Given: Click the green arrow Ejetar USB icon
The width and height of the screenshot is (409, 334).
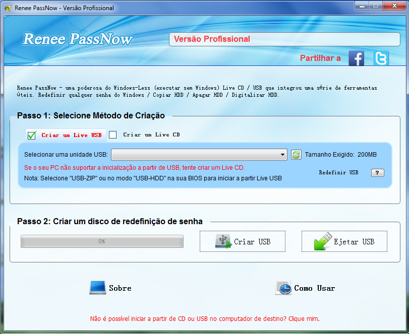Looking at the screenshot, I should point(323,241).
